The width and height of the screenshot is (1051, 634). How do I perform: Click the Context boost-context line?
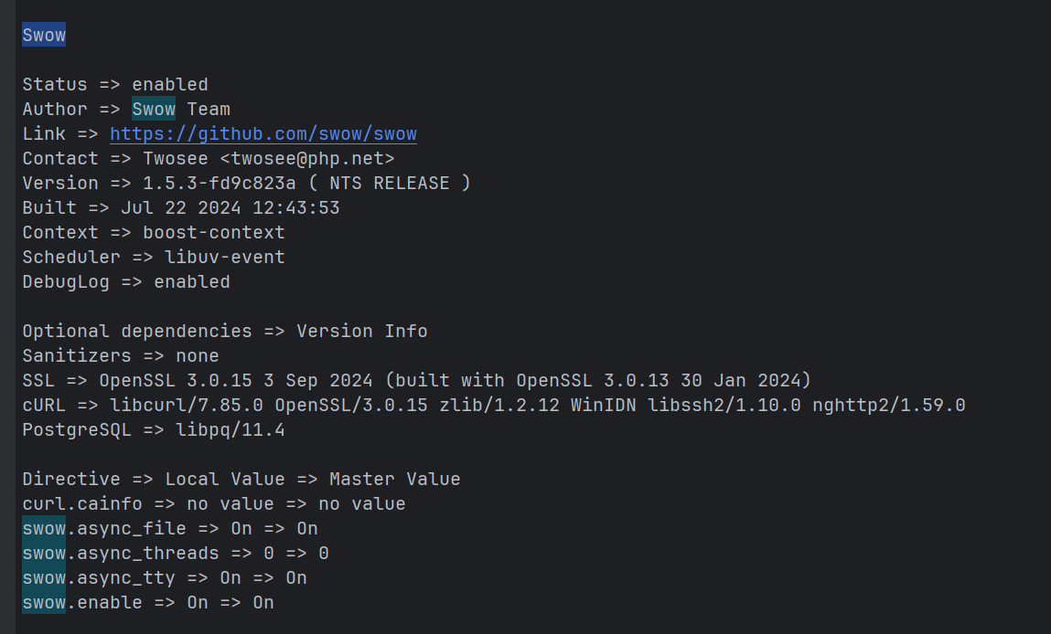154,232
